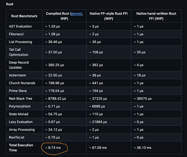Select the List Processing row label
Image resolution: width=187 pixels, height=157 pixels.
coord(20,42)
